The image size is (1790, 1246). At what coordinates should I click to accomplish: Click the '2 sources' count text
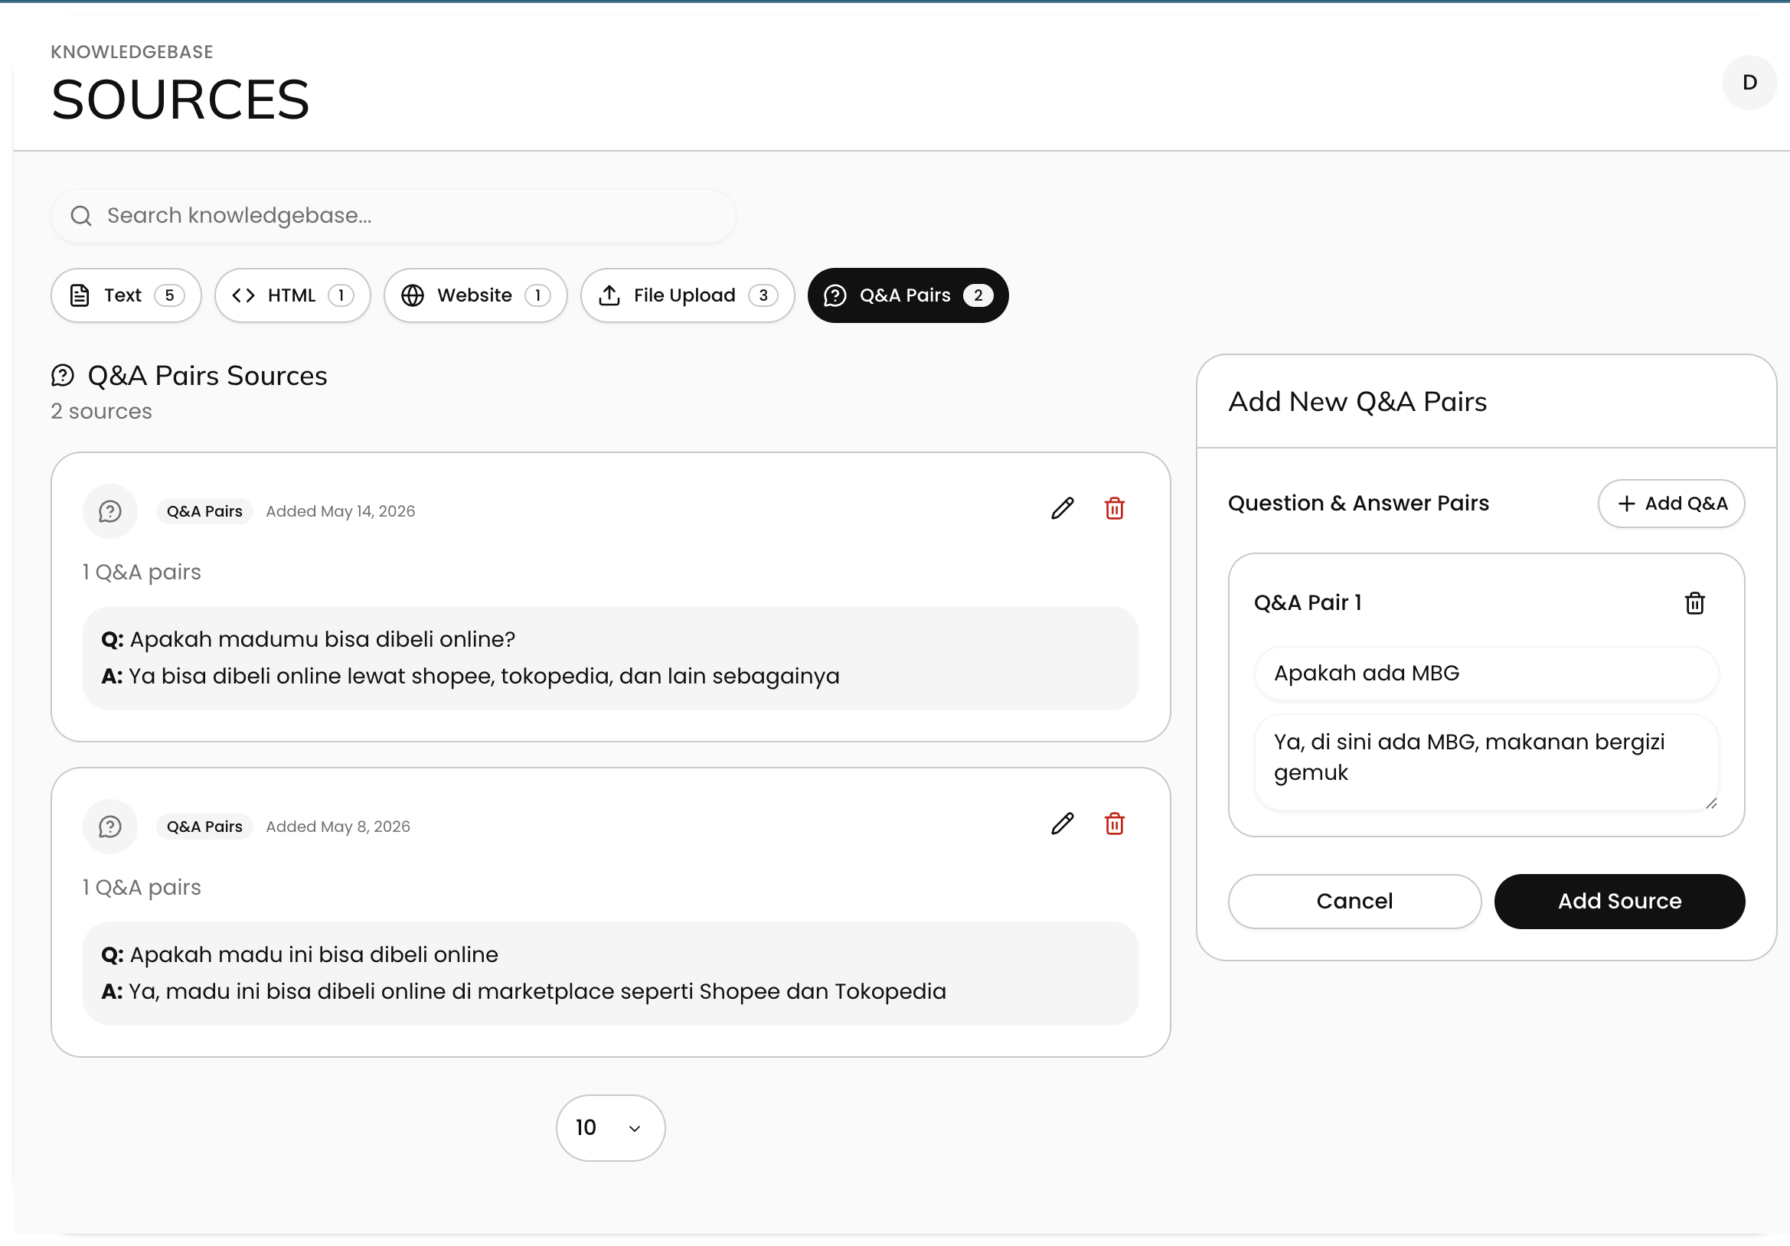coord(101,412)
